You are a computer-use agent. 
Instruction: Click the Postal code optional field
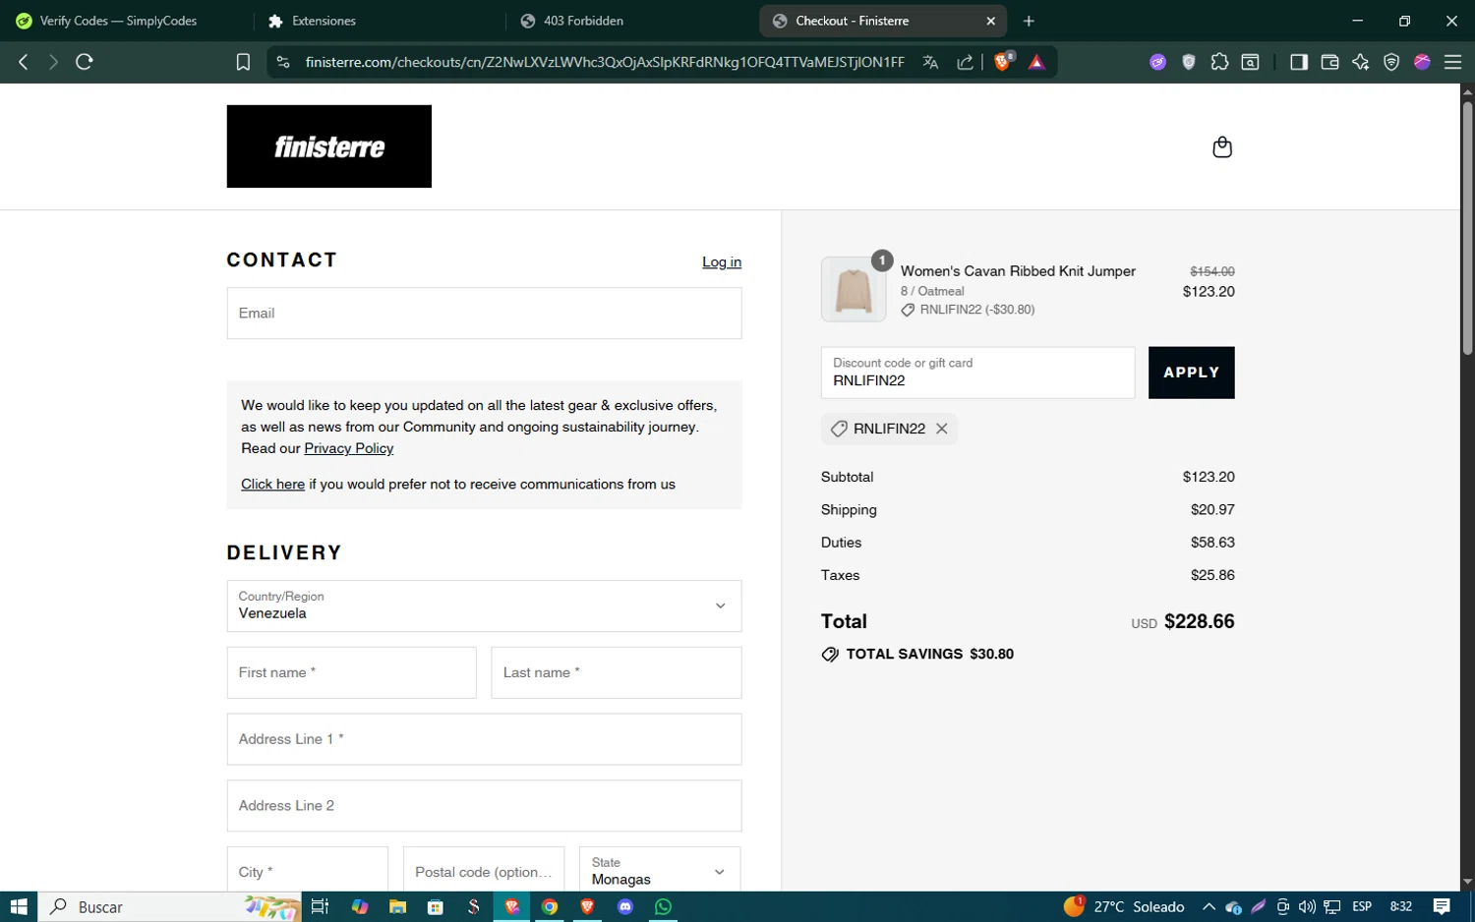click(484, 871)
